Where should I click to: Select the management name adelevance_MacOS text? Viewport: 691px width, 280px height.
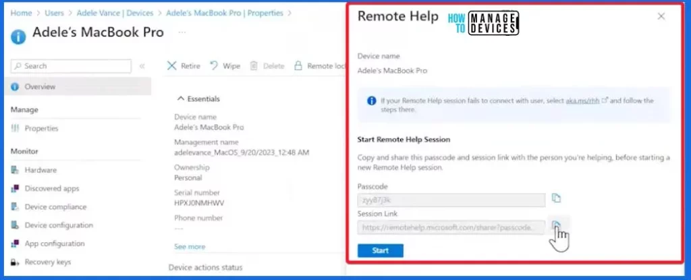242,152
